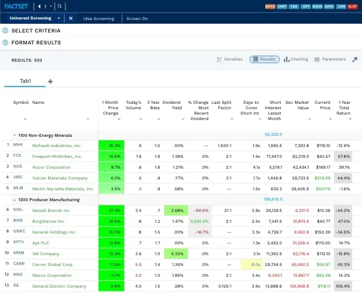Open the NOTE shortcut badge
This screenshot has width=362, height=306.
[270, 6]
